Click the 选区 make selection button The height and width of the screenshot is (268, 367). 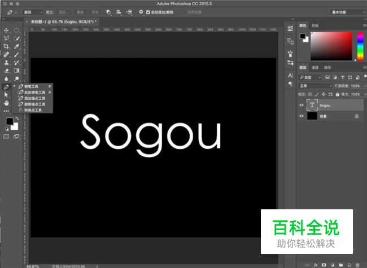tap(64, 12)
